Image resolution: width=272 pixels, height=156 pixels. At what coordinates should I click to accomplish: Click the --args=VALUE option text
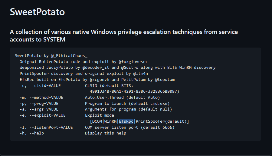pos(44,109)
